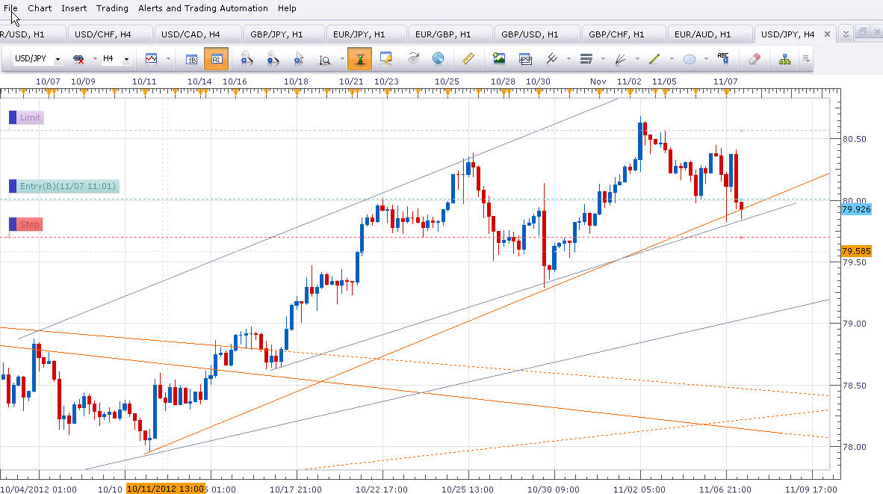Viewport: 883px width, 494px height.
Task: Click the red Stop order label
Action: (x=30, y=224)
